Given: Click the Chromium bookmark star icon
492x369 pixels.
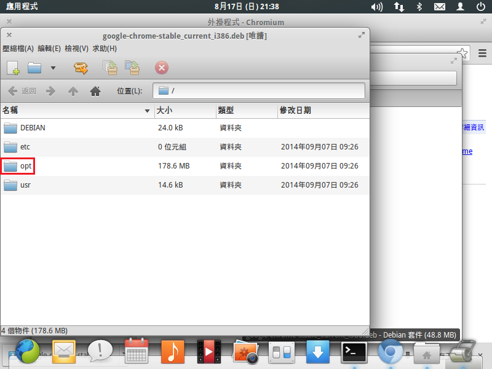Looking at the screenshot, I should [462, 53].
